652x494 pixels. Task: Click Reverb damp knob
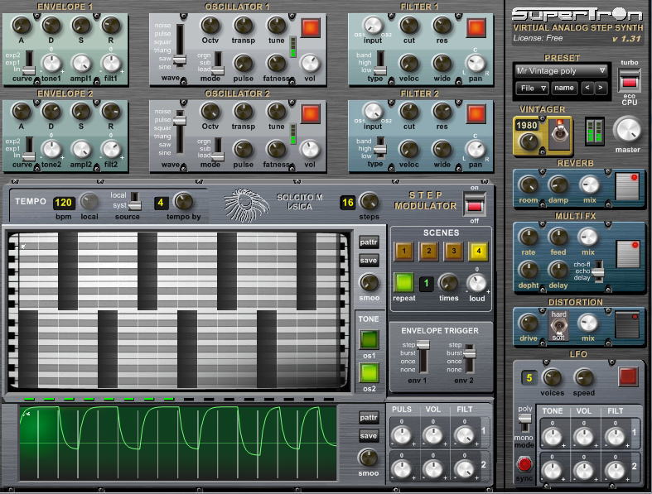(558, 185)
